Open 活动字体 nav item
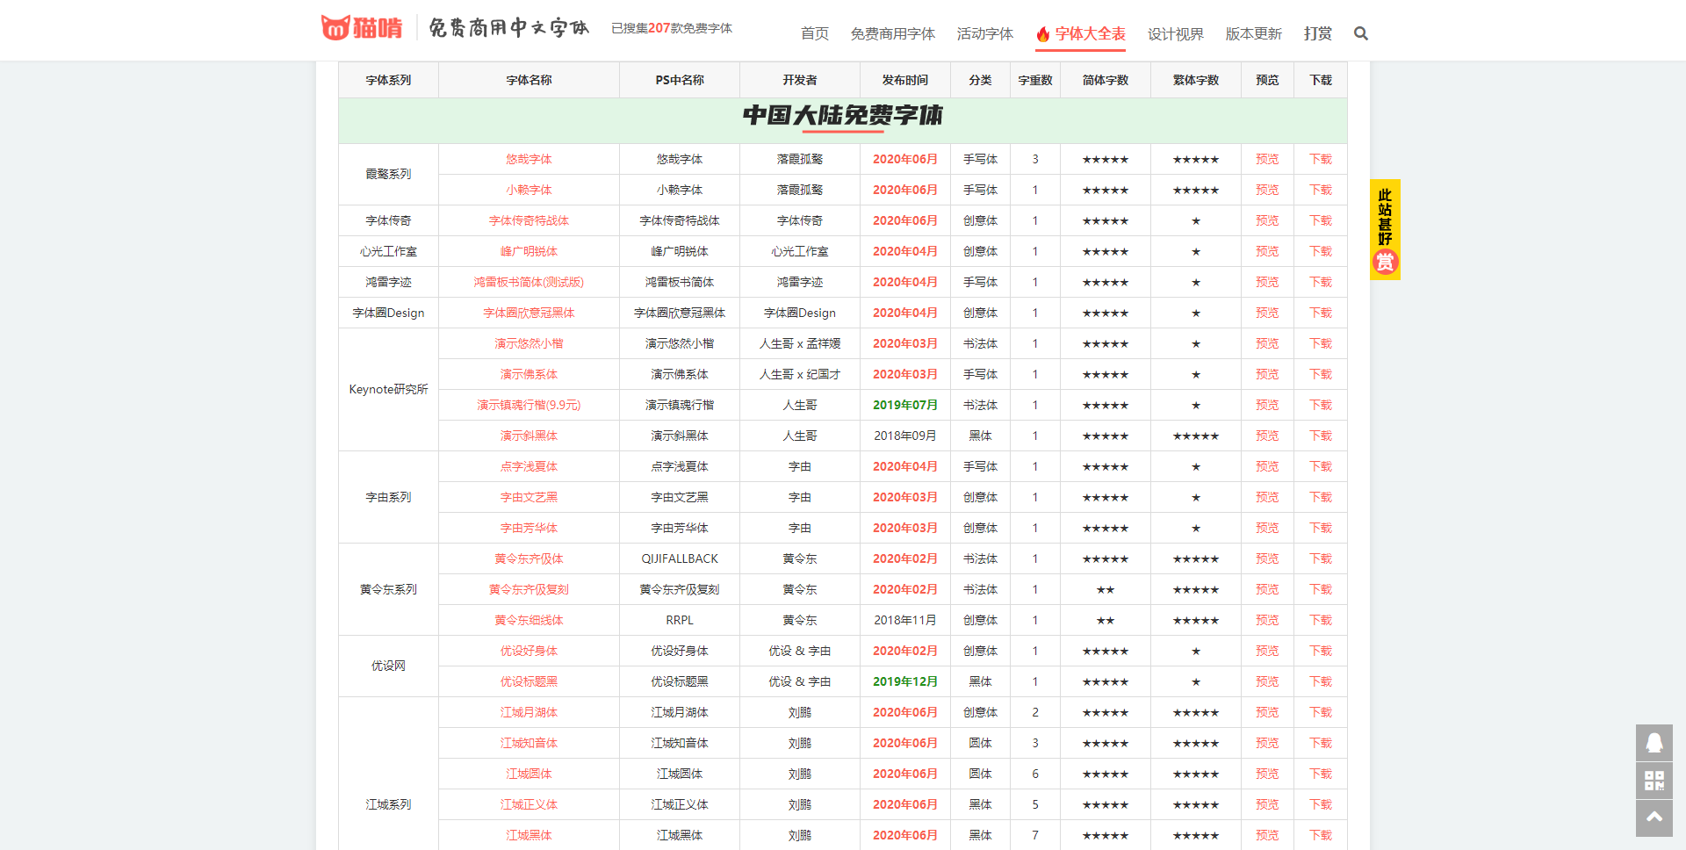Viewport: 1686px width, 850px height. 985,33
